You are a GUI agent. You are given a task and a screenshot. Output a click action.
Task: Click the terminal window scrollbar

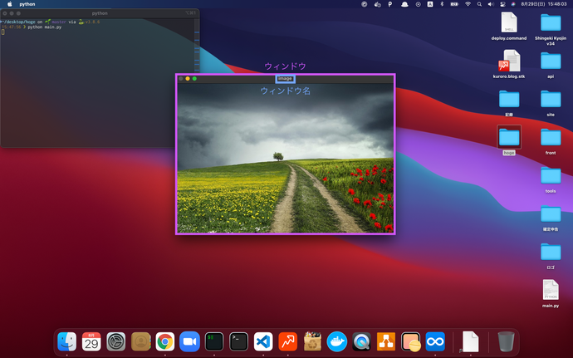(197, 46)
